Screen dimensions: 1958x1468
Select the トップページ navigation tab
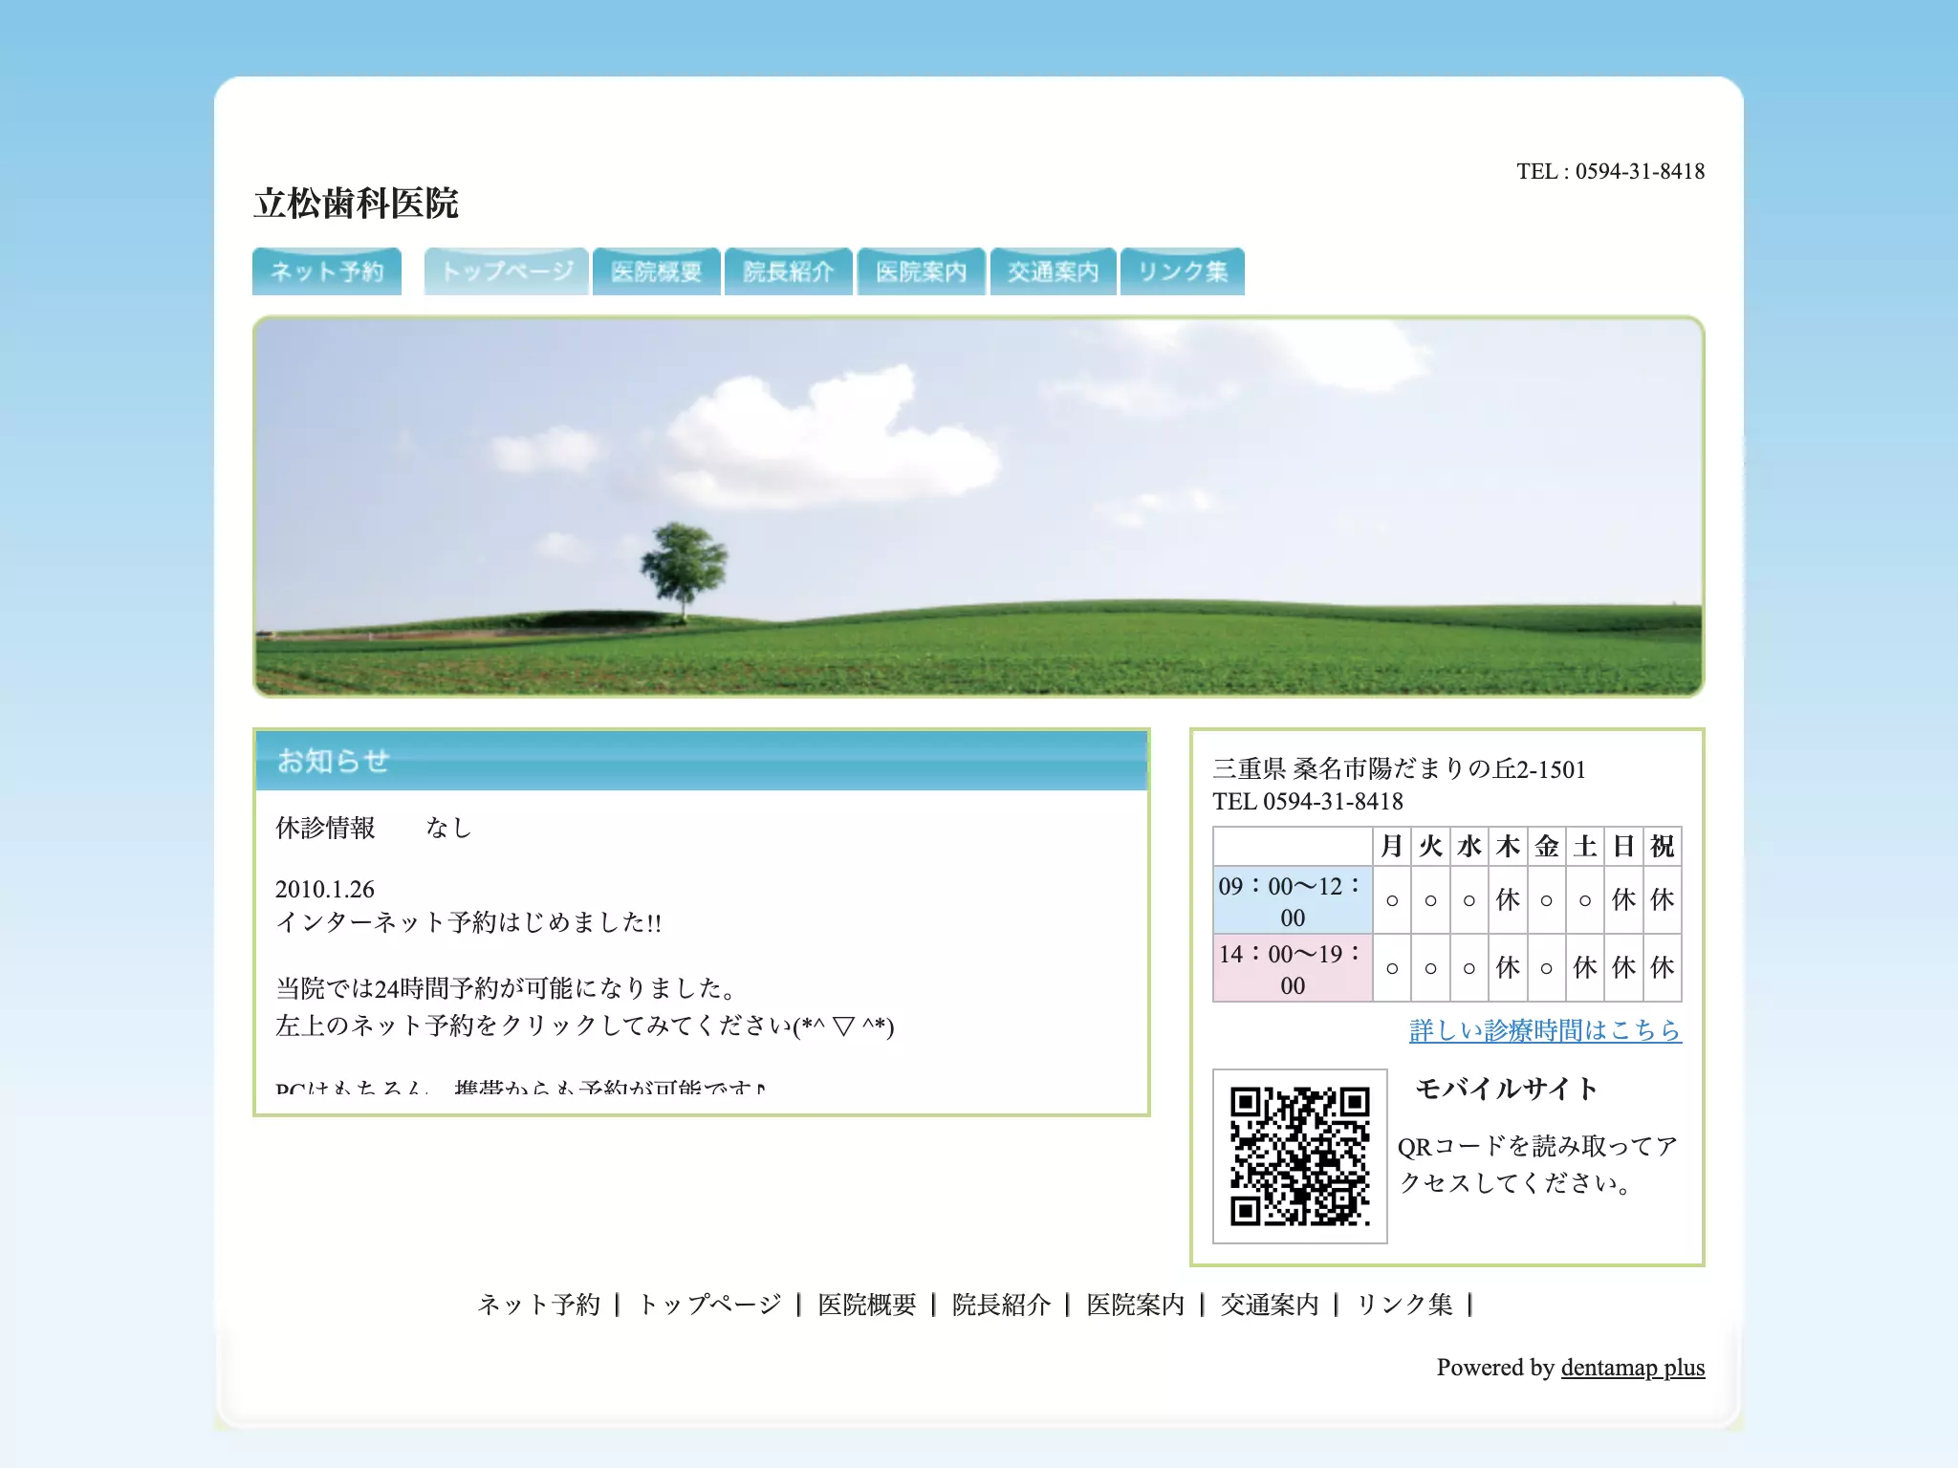point(507,271)
